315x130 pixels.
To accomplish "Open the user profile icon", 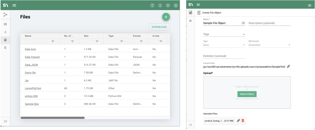I will coord(176,5).
